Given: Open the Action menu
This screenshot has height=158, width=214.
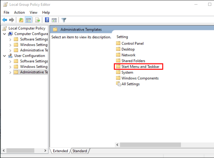Looking at the screenshot, I should 19,12.
